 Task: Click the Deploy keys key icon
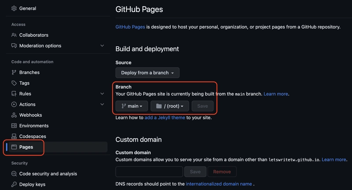(14, 184)
